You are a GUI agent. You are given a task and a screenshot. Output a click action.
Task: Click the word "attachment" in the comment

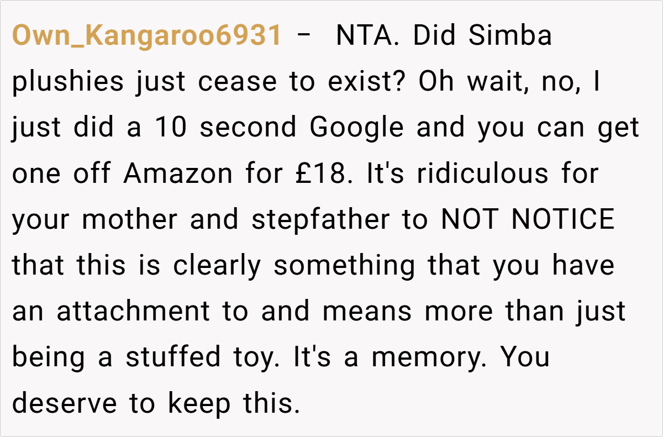[133, 312]
